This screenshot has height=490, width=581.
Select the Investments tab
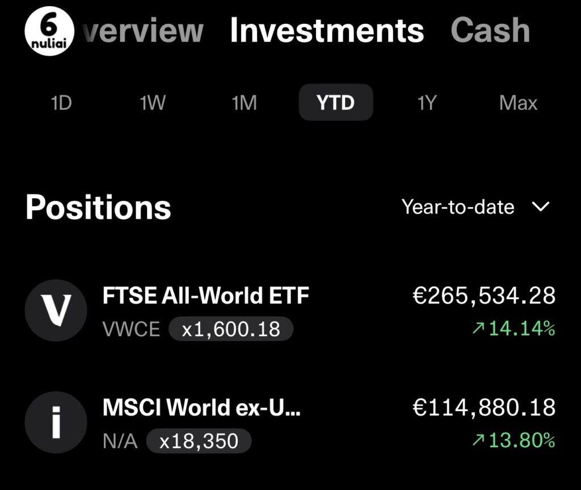point(327,31)
